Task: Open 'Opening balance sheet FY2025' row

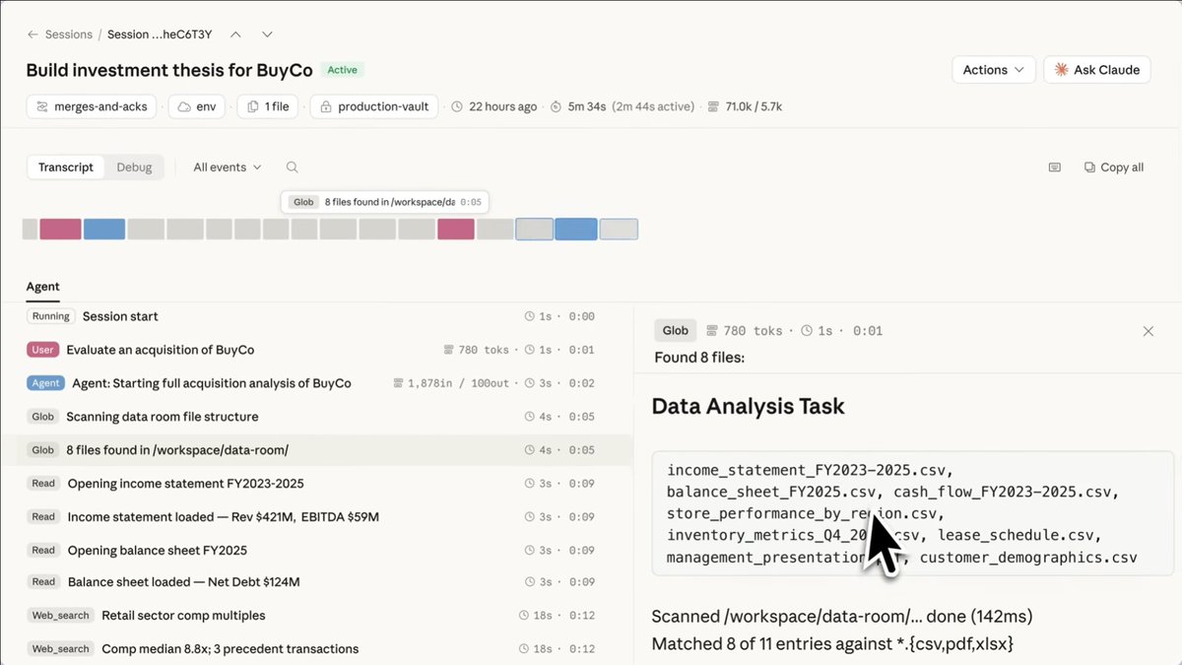Action: coord(316,550)
